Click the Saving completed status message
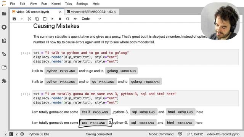This screenshot has width=244, height=137. [x=99, y=134]
